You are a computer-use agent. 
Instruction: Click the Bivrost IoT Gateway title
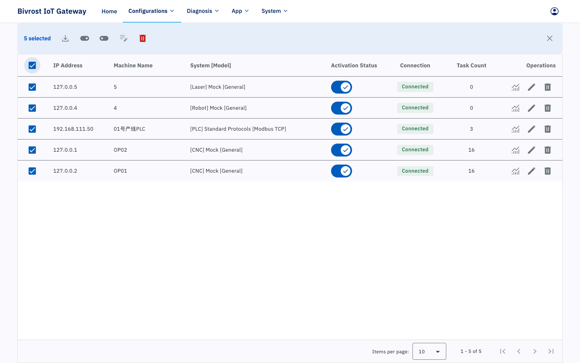52,11
